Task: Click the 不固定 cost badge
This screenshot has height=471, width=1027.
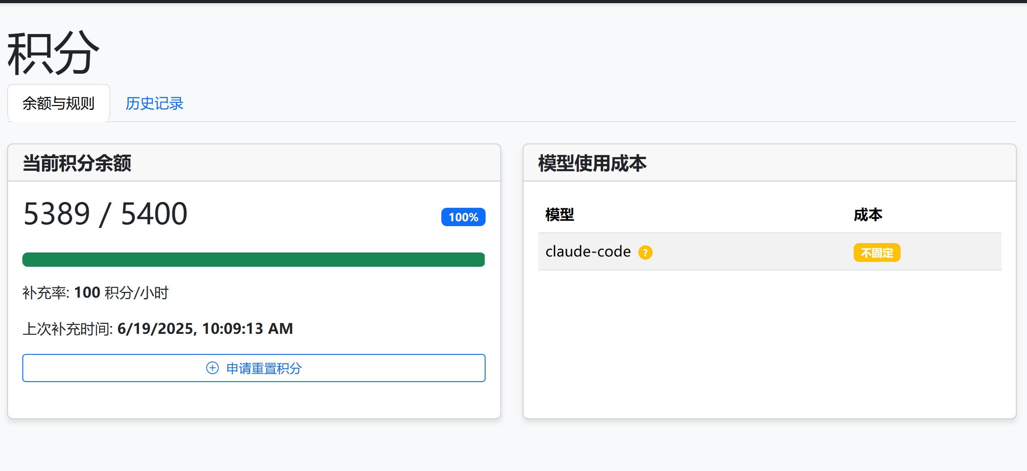Action: point(876,252)
